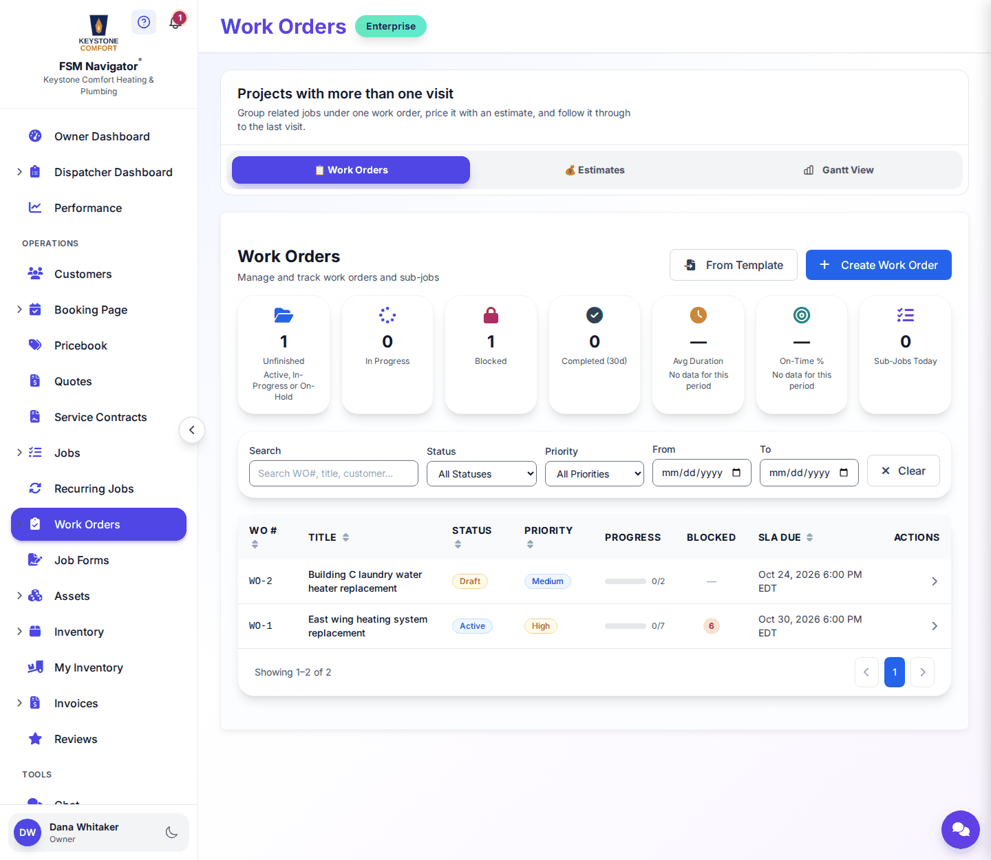Screen dimensions: 991x860
Task: Click the Blocked lock icon
Action: [x=491, y=315]
